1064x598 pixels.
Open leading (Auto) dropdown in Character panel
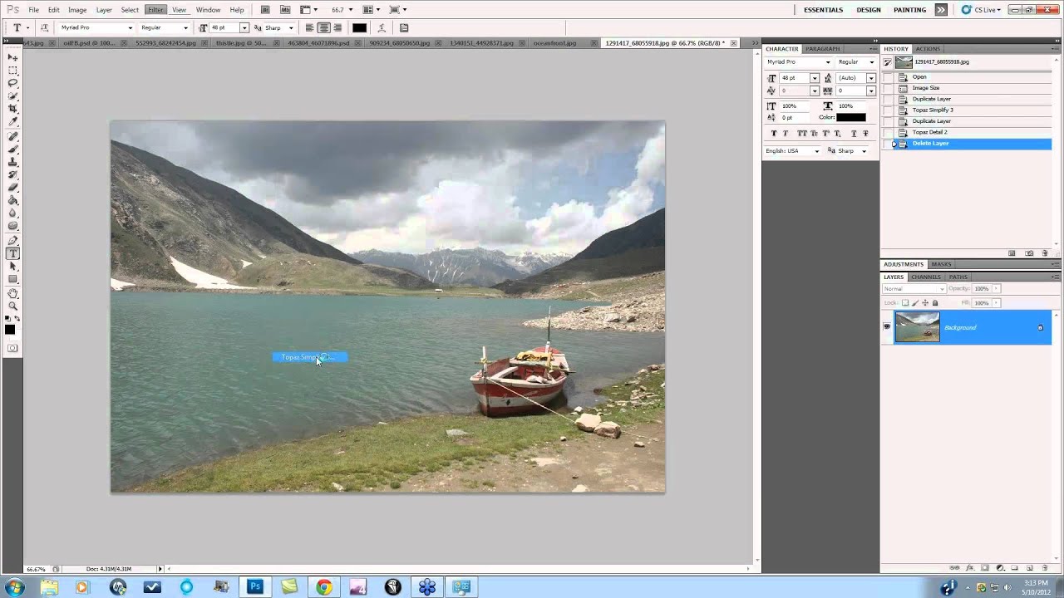pos(870,78)
